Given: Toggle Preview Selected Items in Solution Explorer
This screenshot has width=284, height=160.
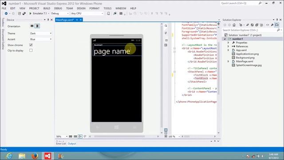Looking at the screenshot, I should click(x=277, y=25).
